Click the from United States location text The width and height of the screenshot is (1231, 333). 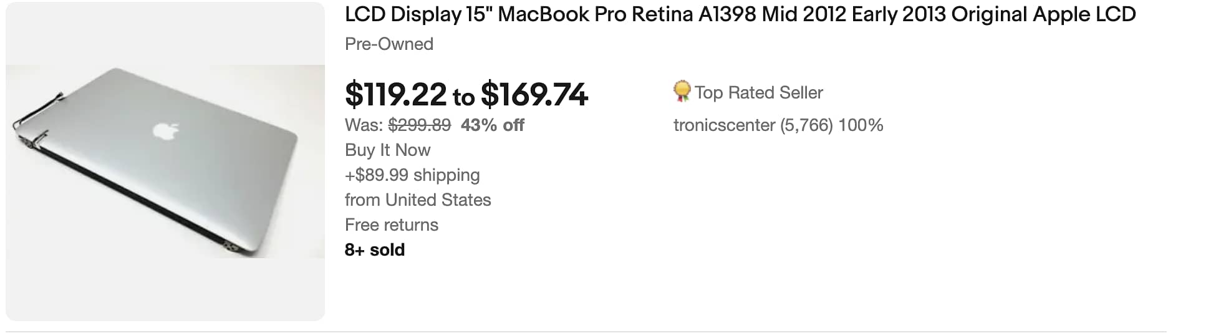(x=418, y=200)
